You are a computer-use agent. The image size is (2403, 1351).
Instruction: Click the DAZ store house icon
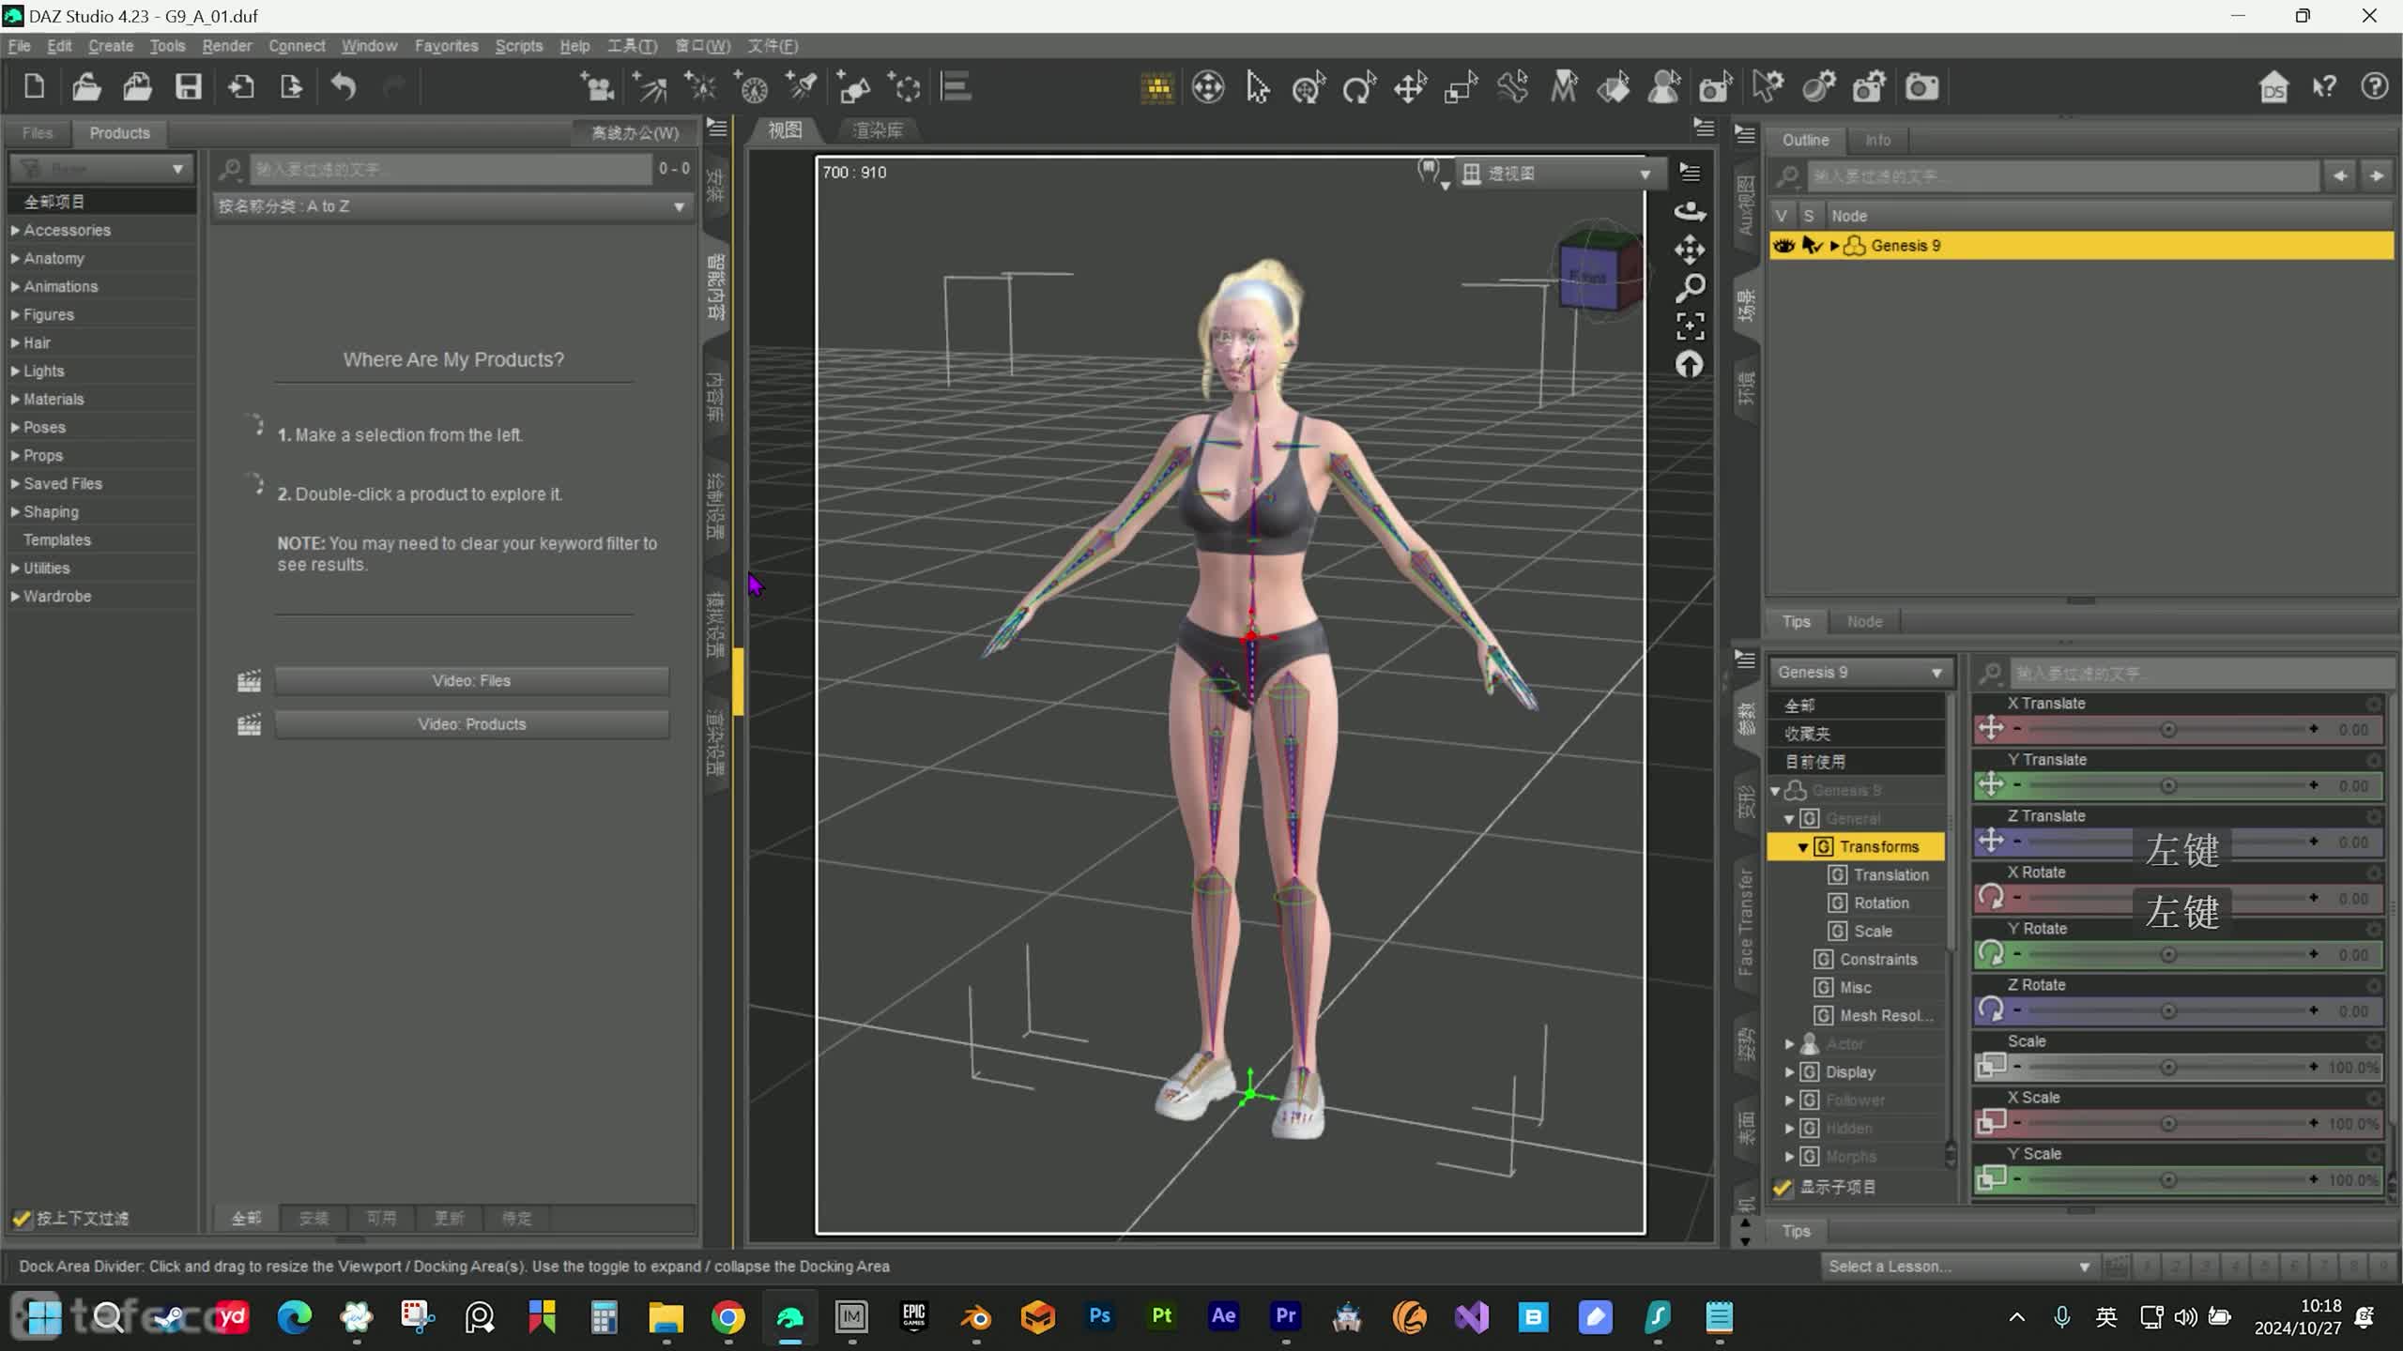pyautogui.click(x=2273, y=87)
